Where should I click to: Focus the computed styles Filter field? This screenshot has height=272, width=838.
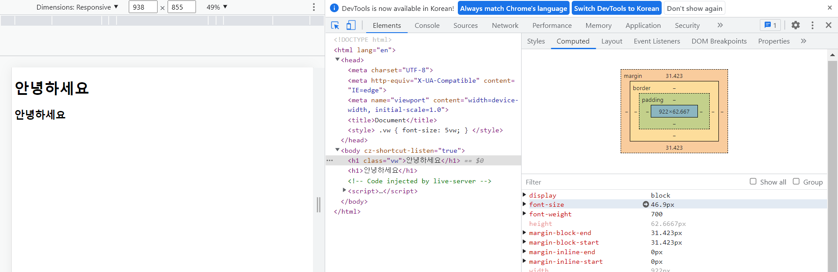pos(633,182)
